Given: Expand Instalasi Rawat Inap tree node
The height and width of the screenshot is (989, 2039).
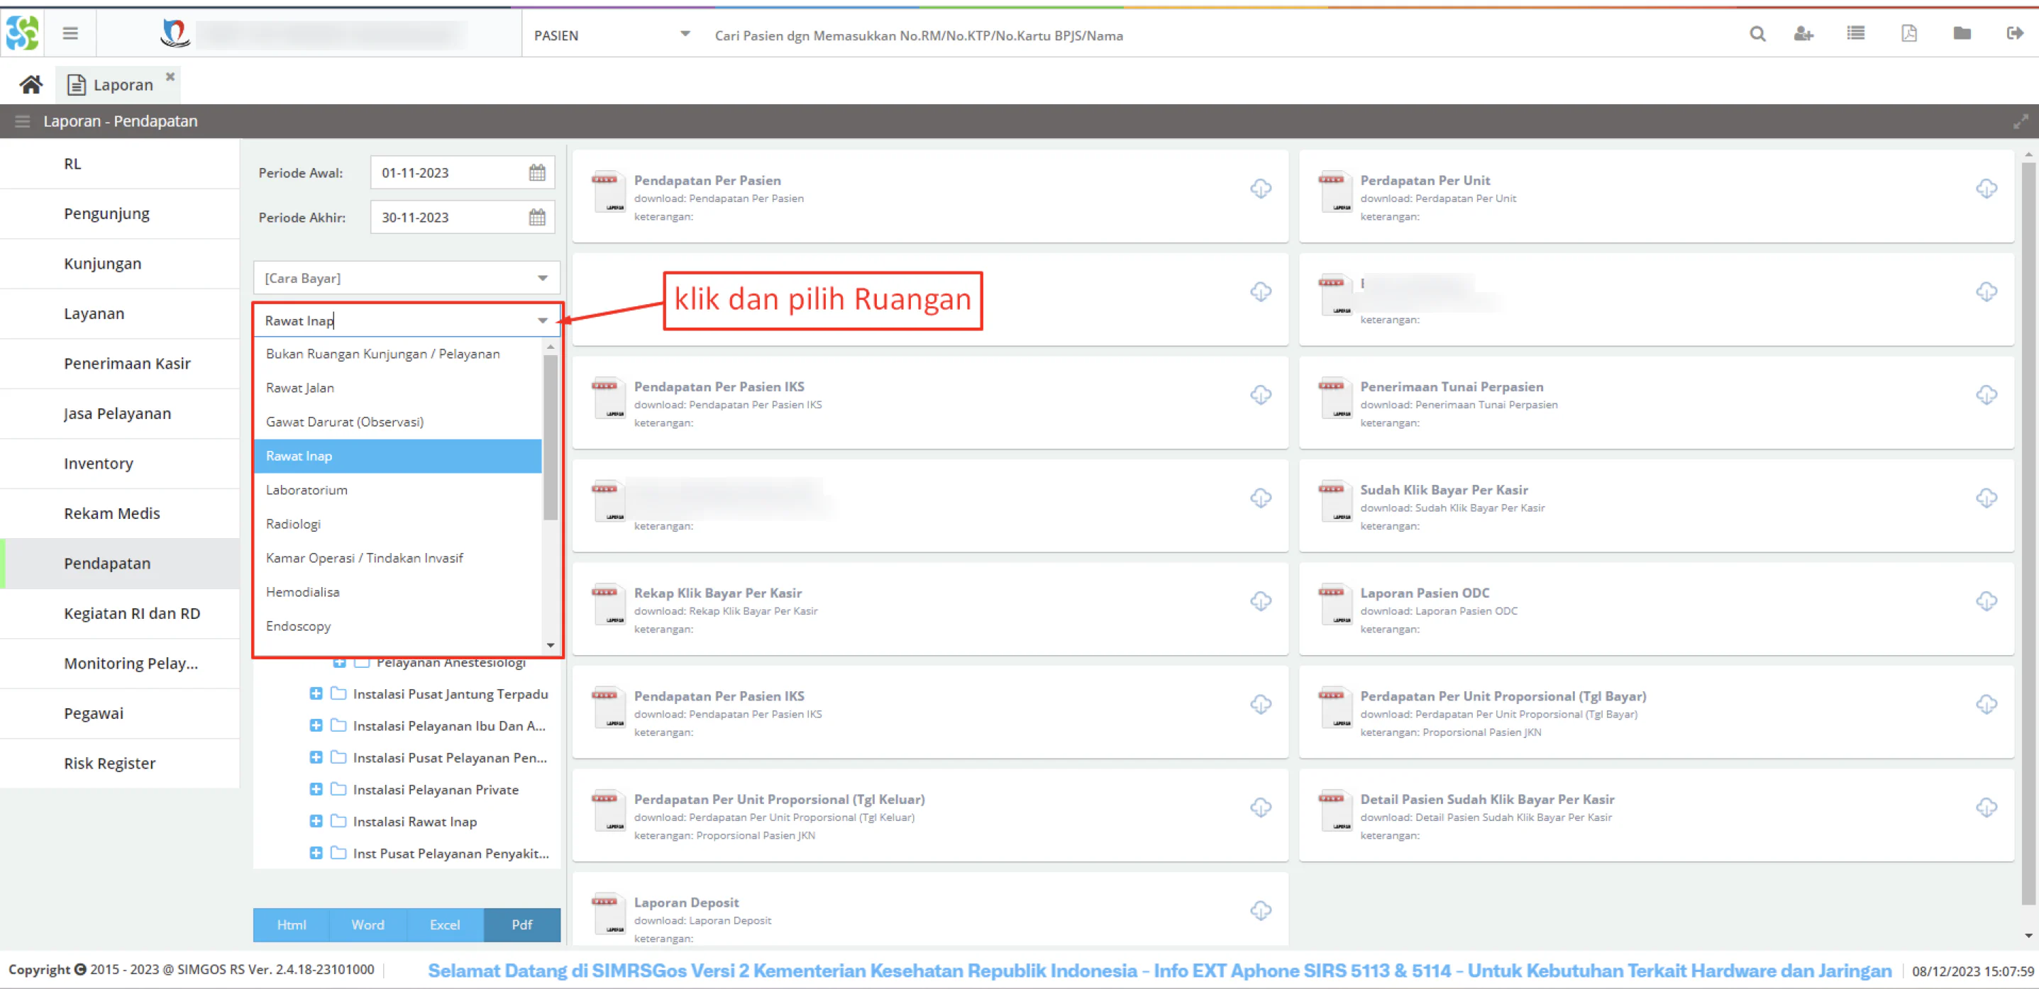Looking at the screenshot, I should point(316,821).
